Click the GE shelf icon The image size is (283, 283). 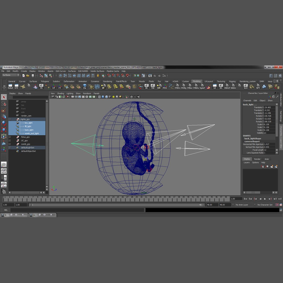coord(215,86)
